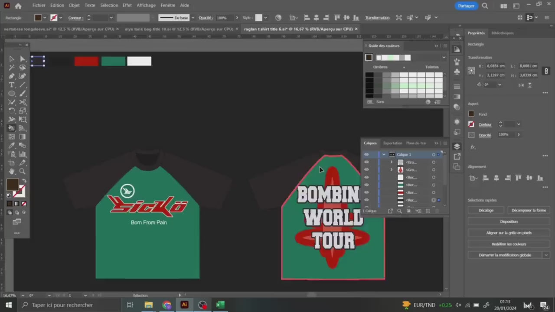555x312 pixels.
Task: Click locate object icon in Calques panel
Action: (x=399, y=211)
